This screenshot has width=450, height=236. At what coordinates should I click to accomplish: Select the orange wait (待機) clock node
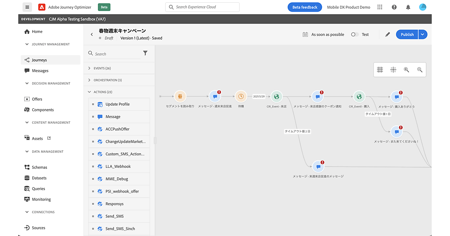click(x=241, y=97)
